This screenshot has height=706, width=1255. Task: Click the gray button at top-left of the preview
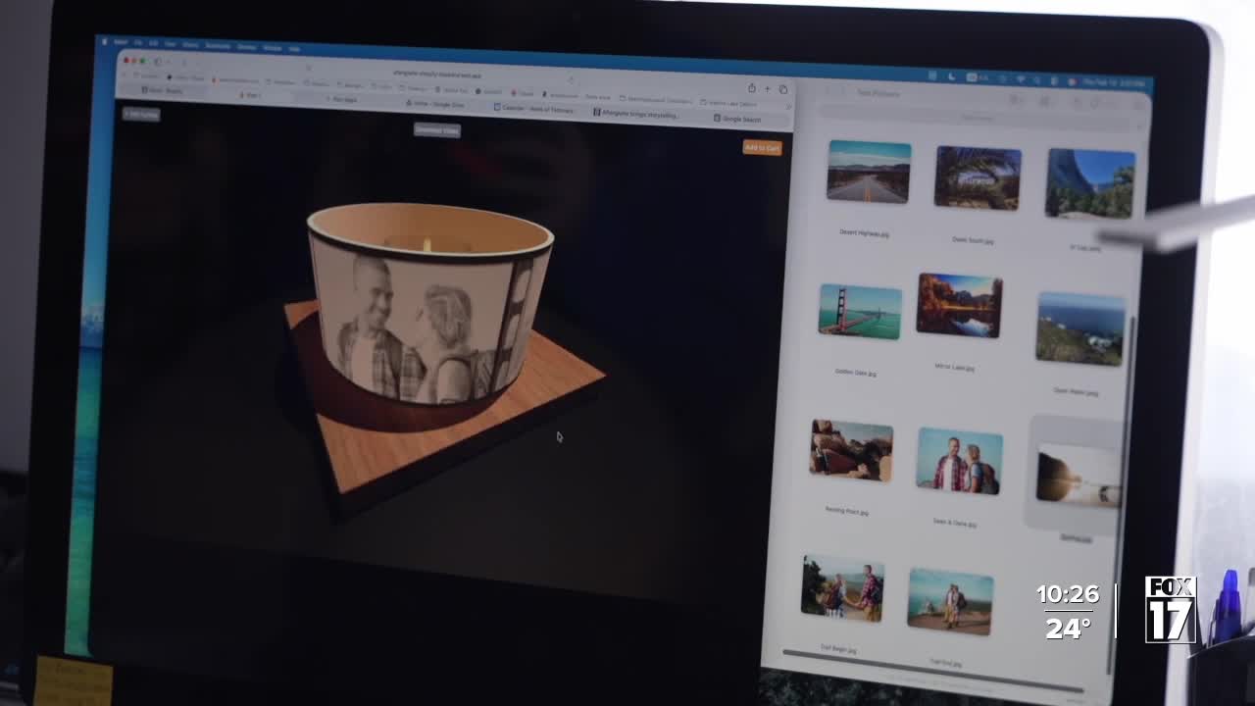[141, 114]
